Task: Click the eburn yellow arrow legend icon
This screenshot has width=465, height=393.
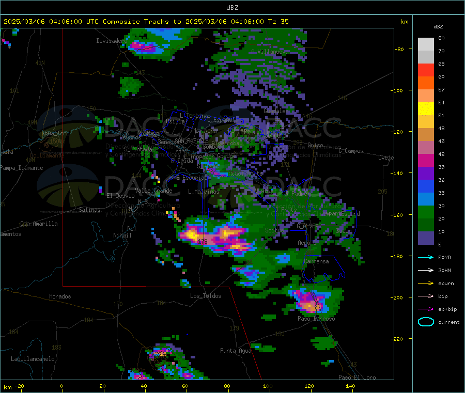Action: point(426,284)
